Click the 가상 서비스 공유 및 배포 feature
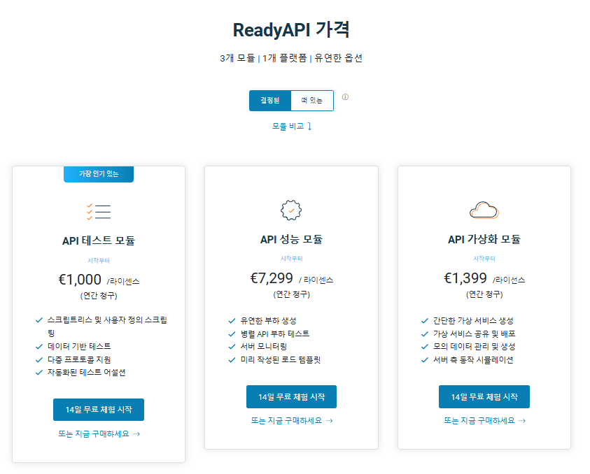 [x=474, y=333]
